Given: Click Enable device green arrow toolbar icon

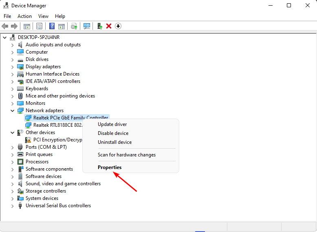Looking at the screenshot, I should point(100,26).
